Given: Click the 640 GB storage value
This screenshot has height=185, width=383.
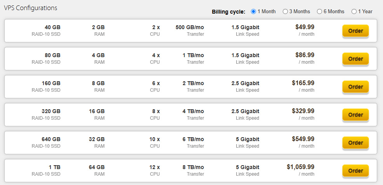Looking at the screenshot, I should coord(51,139).
